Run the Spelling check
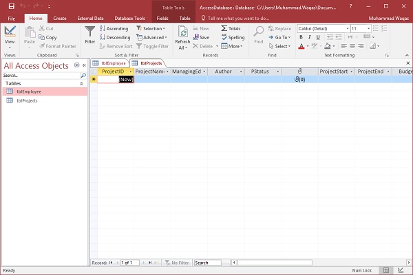The image size is (413, 275). click(232, 37)
